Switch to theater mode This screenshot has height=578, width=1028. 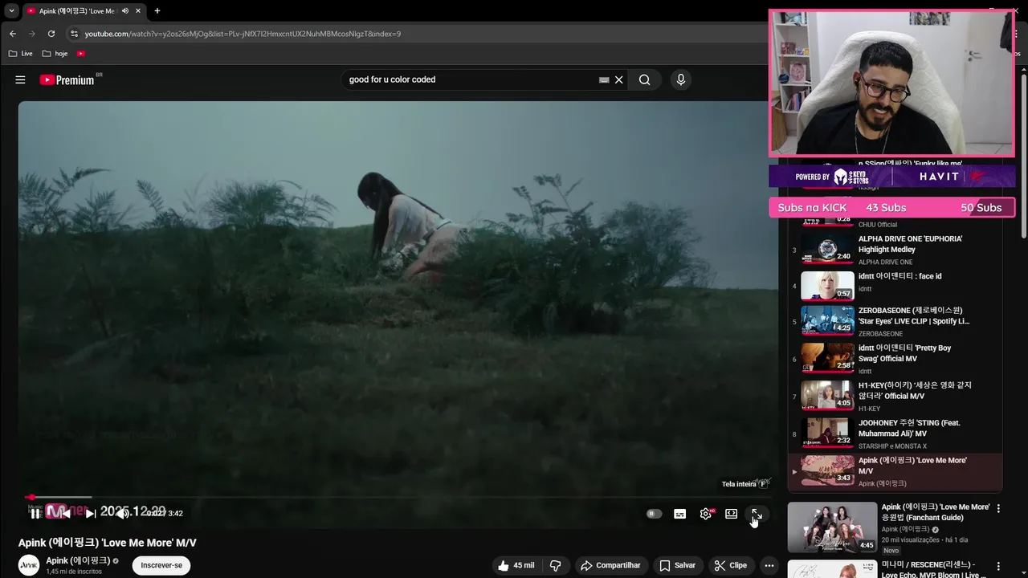tap(732, 514)
